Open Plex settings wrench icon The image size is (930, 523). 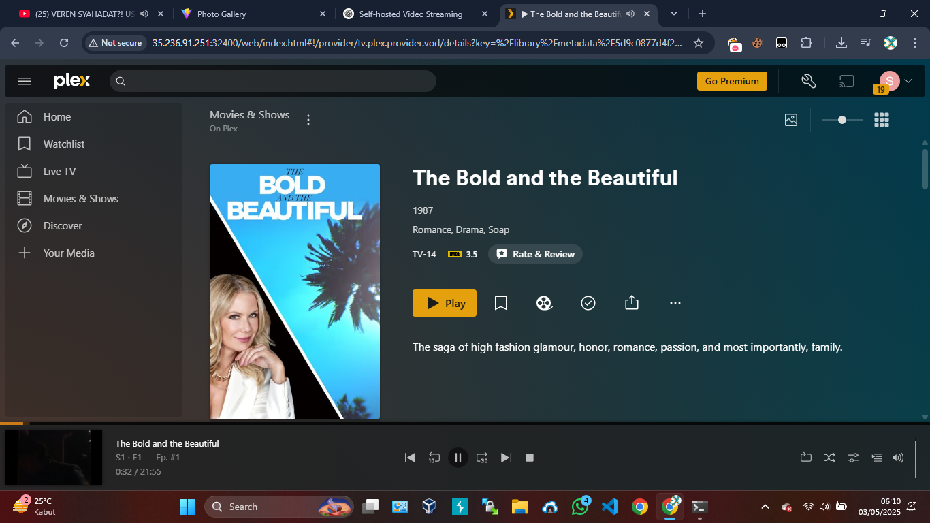(809, 81)
